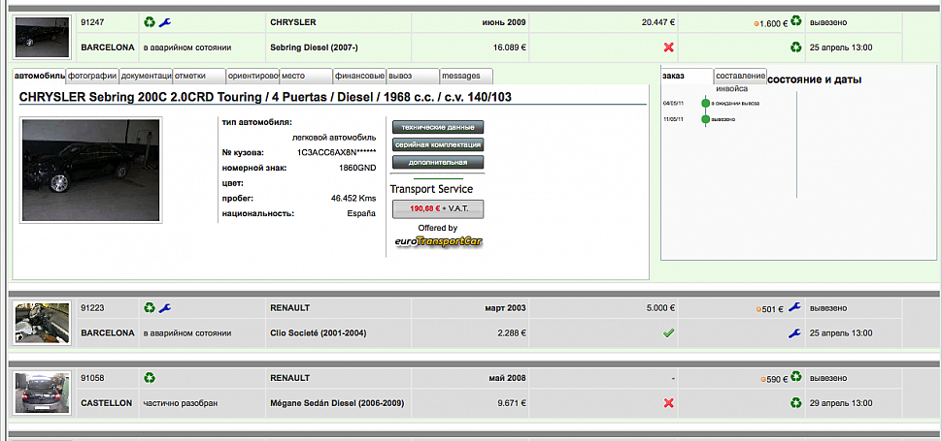Open the финансовые tab
This screenshot has width=942, height=441.
(359, 77)
